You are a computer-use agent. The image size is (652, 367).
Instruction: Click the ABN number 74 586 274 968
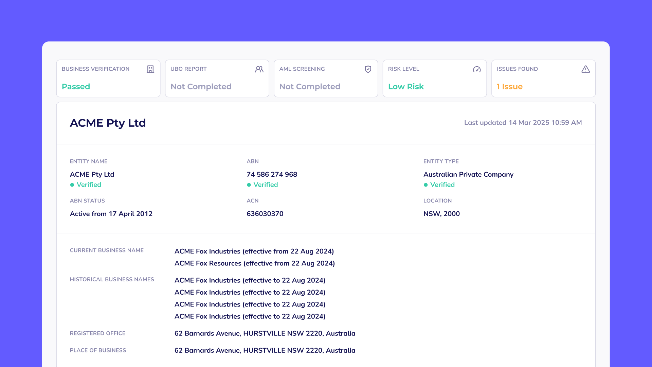tap(272, 174)
